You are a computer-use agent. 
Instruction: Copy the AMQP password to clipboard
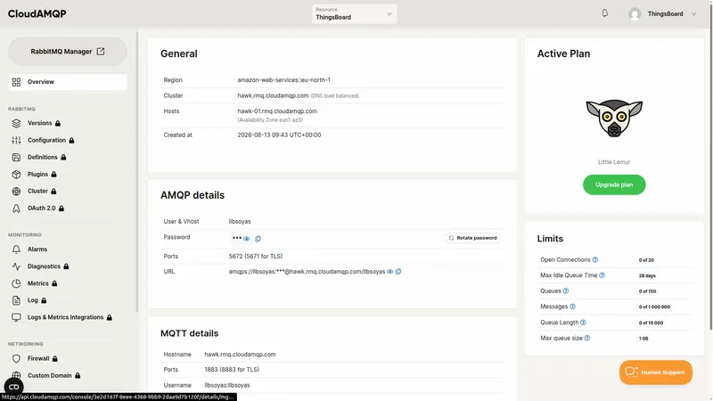point(258,239)
